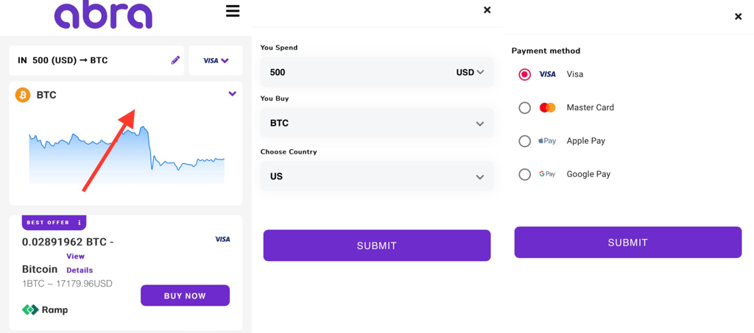
Task: Choose the Apple Pay radio button
Action: pos(524,141)
